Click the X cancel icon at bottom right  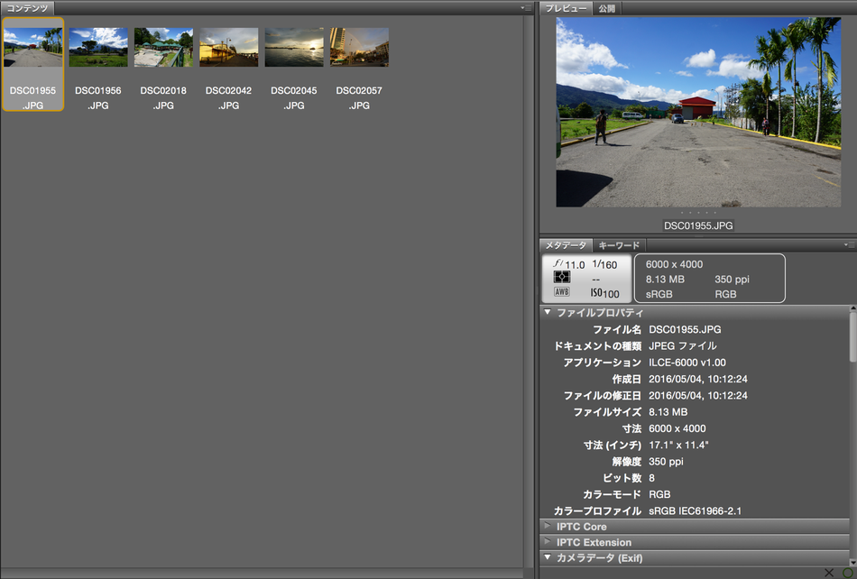tap(828, 573)
